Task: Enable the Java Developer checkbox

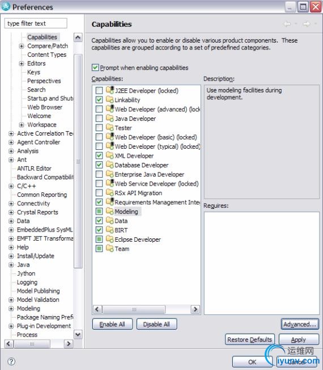Action: click(x=99, y=118)
